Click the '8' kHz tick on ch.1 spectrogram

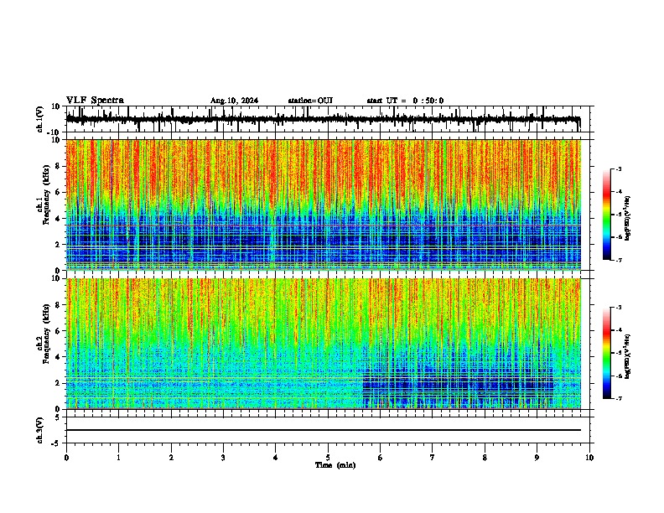[x=58, y=166]
